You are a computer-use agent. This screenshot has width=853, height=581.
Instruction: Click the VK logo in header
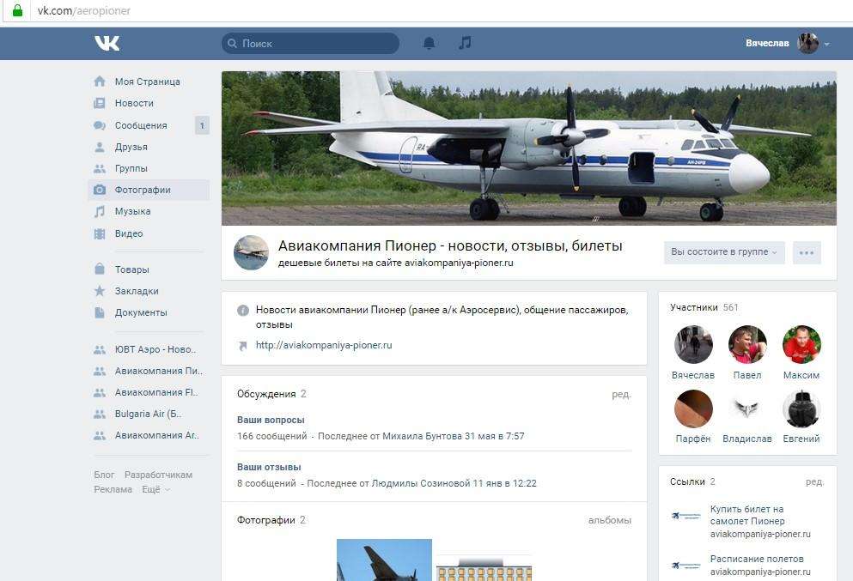pos(107,43)
